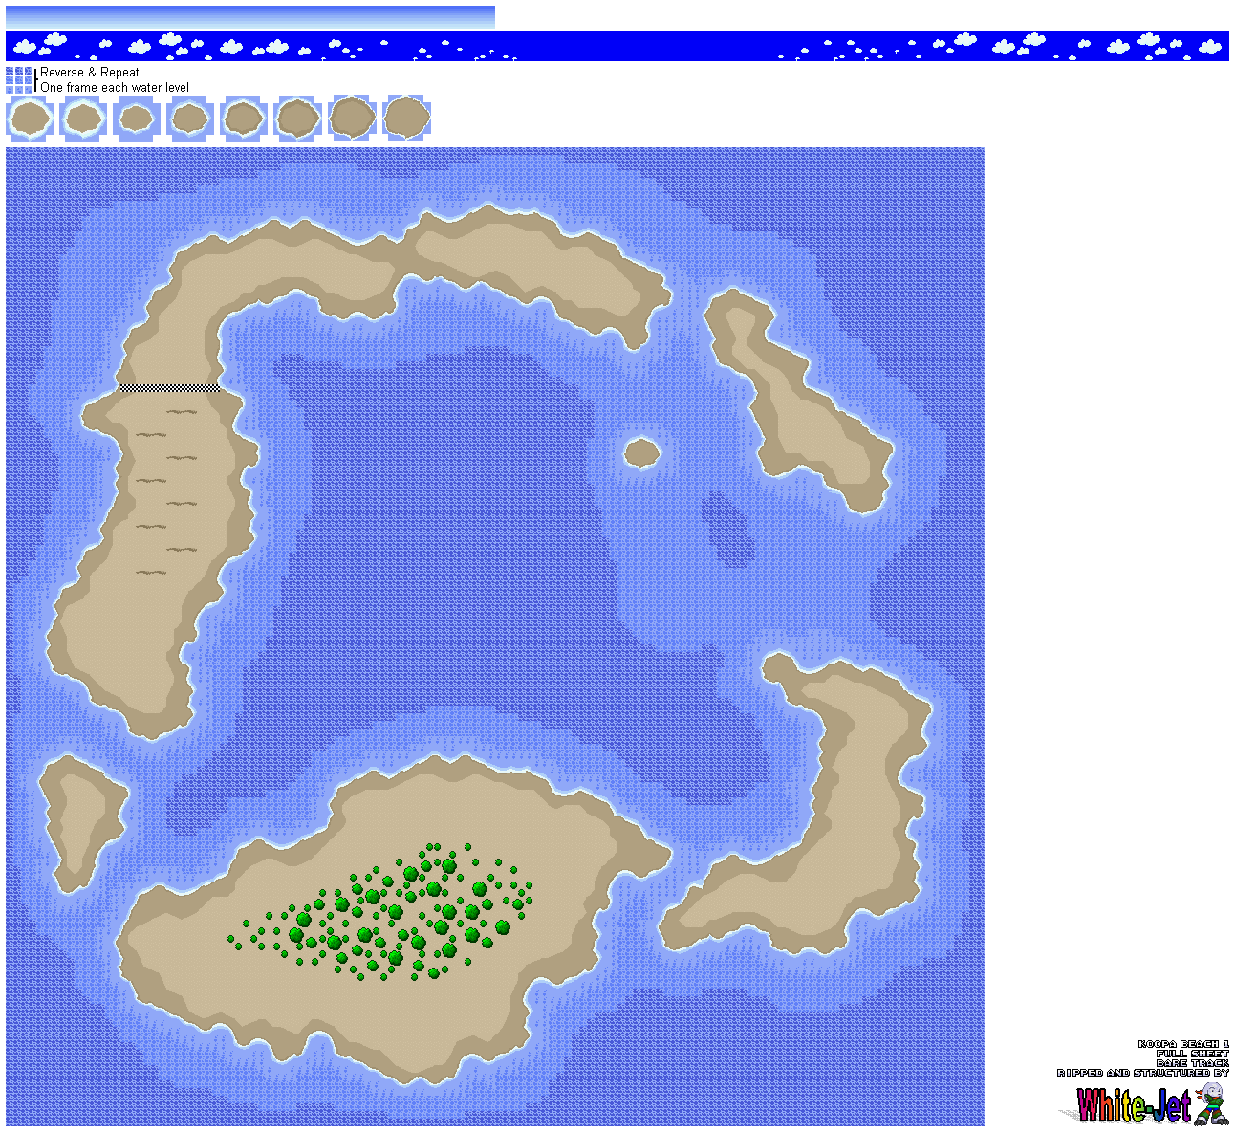
Task: Click the rainbow White-Jet logo
Action: tap(1132, 1106)
